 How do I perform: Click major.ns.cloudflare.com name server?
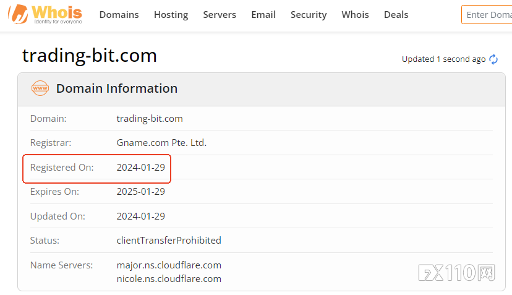coord(169,265)
